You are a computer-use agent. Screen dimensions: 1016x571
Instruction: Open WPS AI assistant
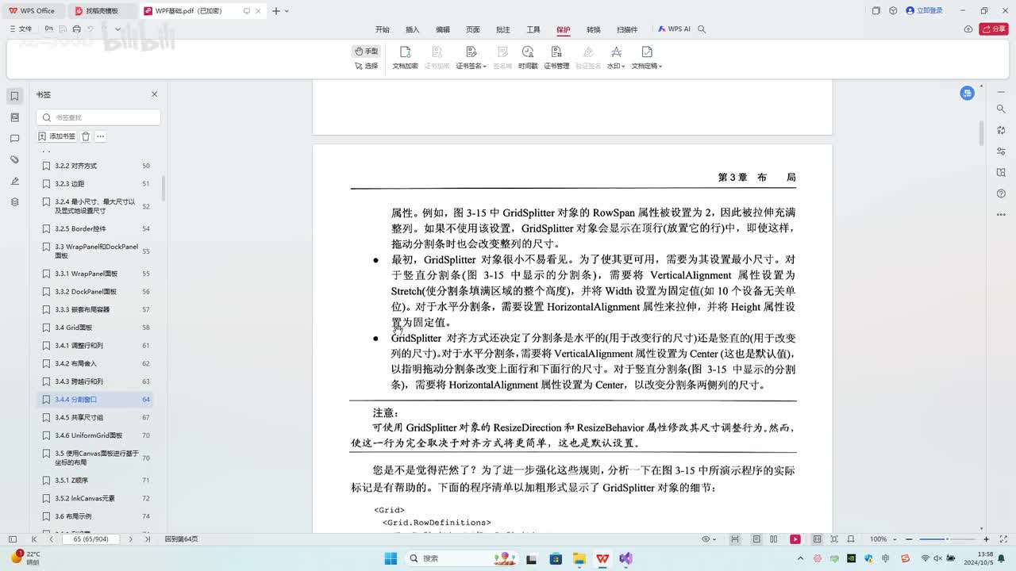point(674,29)
